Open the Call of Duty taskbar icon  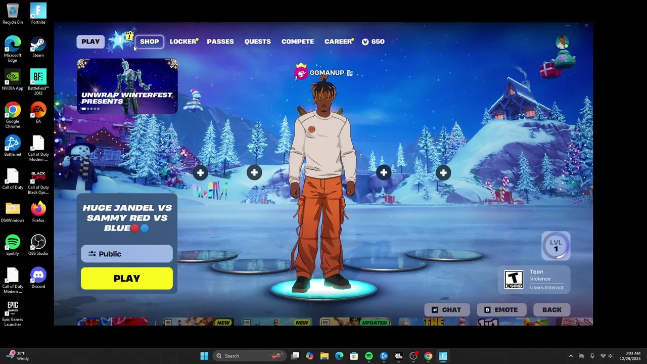click(398, 356)
